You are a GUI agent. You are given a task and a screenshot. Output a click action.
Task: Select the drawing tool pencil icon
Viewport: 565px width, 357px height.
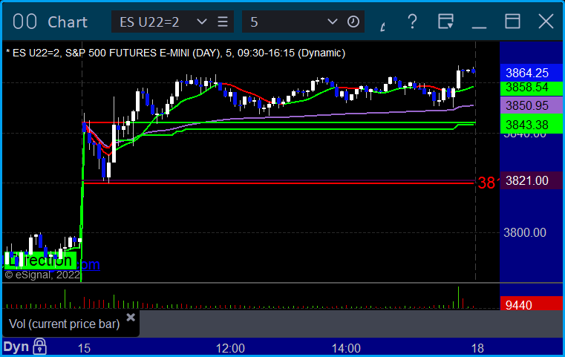pyautogui.click(x=383, y=26)
